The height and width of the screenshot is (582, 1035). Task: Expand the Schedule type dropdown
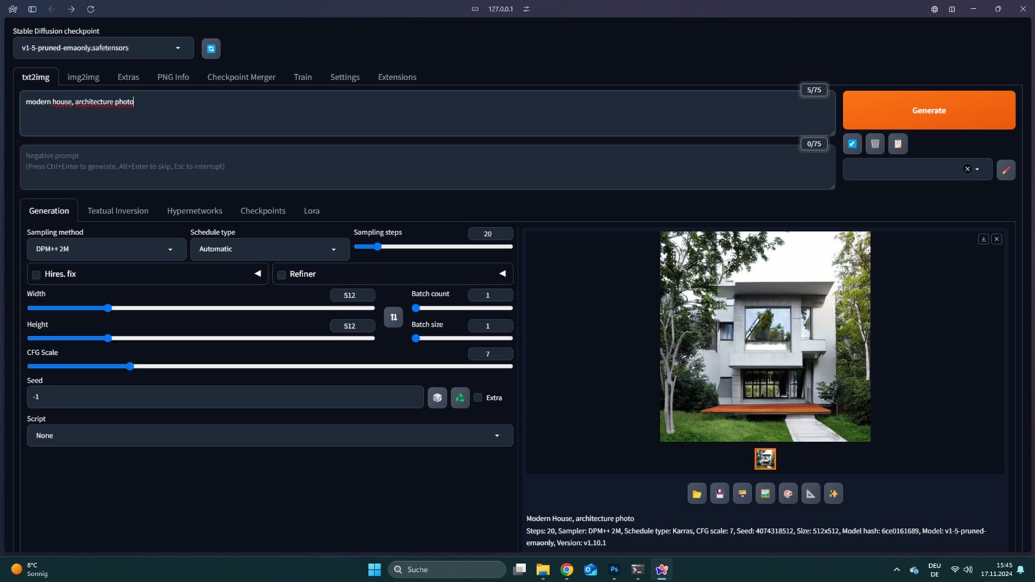coord(269,249)
